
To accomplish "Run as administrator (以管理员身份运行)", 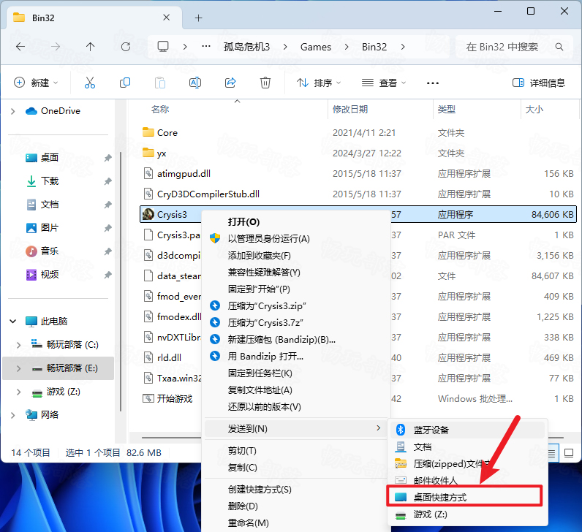I will 296,238.
